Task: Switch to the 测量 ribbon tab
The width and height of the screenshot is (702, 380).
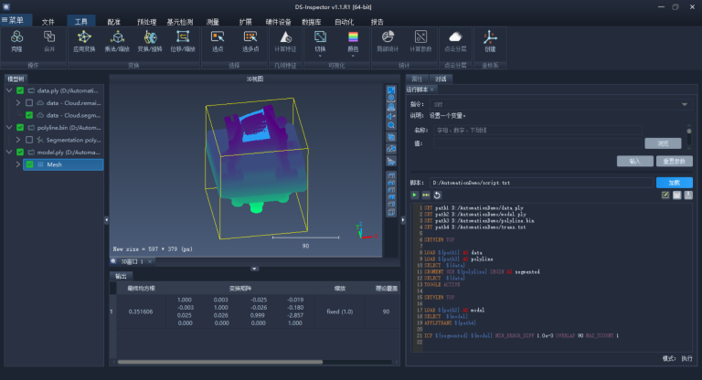Action: [213, 22]
